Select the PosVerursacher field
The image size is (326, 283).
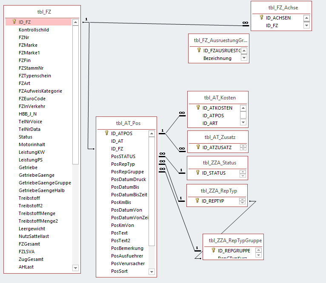[128, 263]
